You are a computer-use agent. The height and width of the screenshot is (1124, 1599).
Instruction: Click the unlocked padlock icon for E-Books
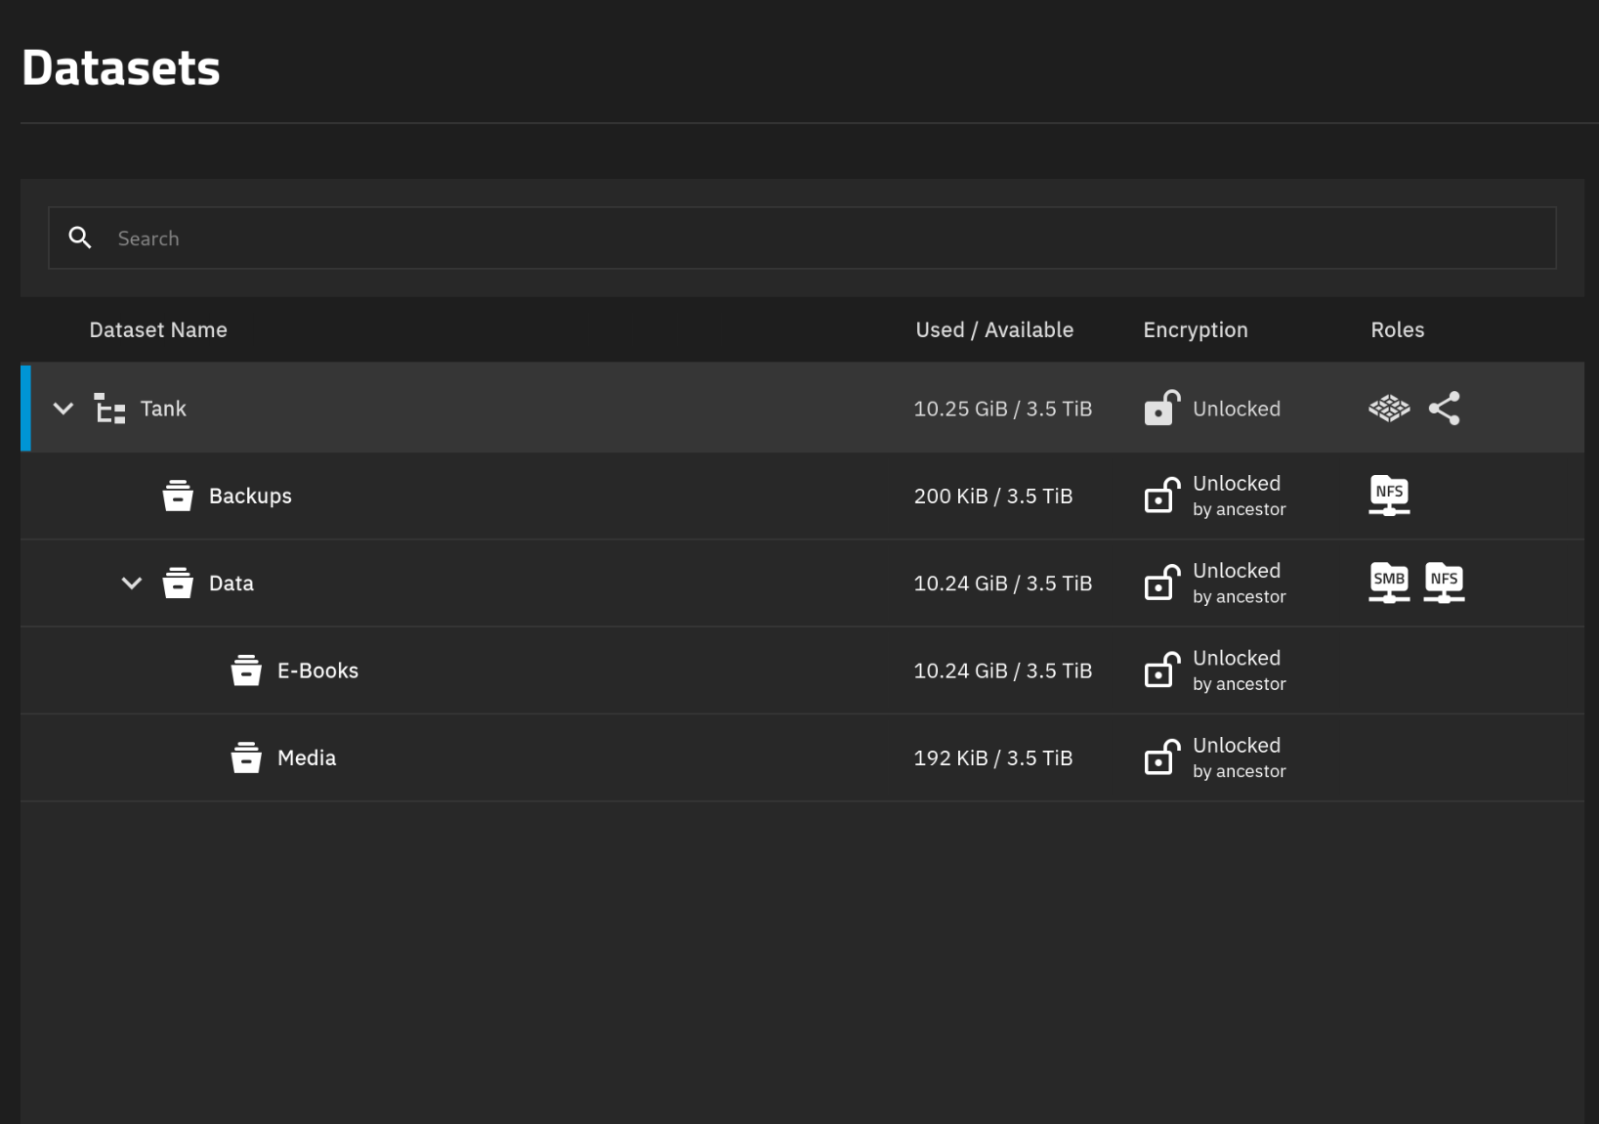coord(1160,670)
